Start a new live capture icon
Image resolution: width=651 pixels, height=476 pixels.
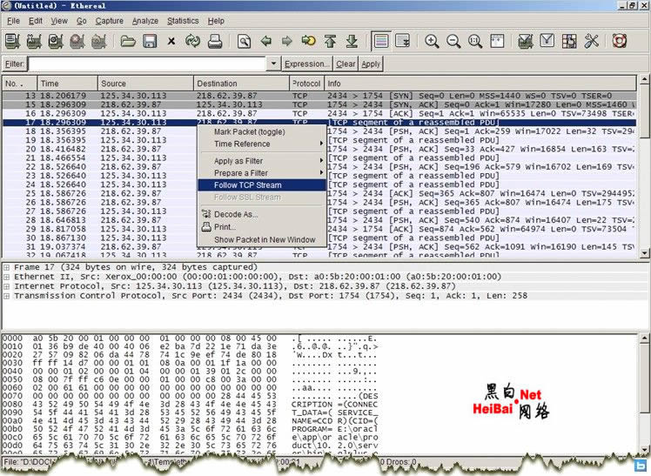click(56, 41)
